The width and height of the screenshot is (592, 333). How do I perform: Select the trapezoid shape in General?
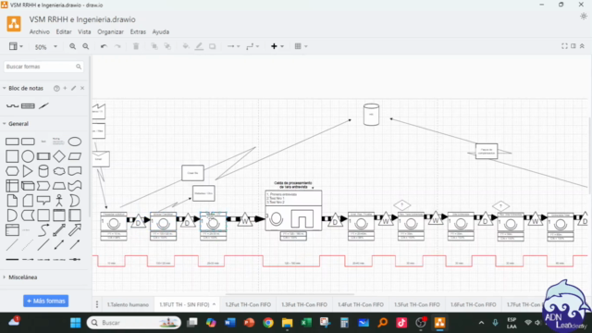[x=59, y=186]
